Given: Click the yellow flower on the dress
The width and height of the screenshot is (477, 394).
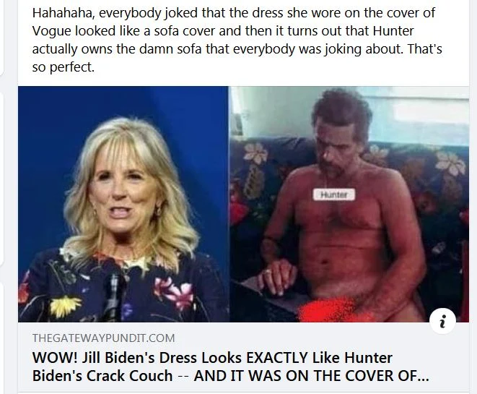Looking at the screenshot, I should click(66, 304).
